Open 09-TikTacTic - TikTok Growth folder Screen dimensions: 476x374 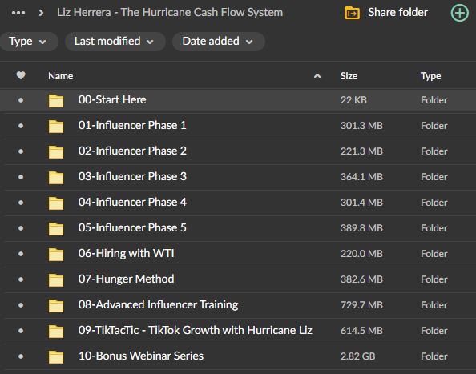(x=196, y=330)
